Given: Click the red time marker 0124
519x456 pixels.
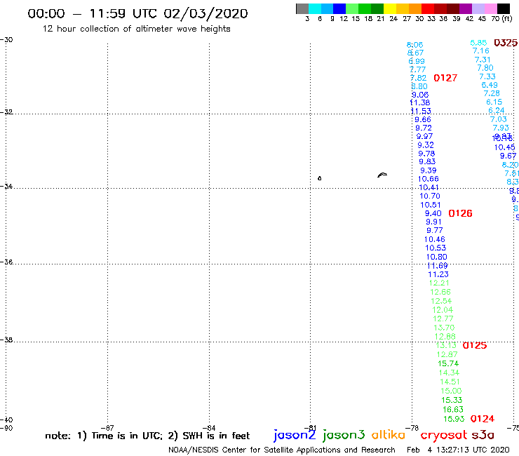Looking at the screenshot, I should tap(483, 419).
